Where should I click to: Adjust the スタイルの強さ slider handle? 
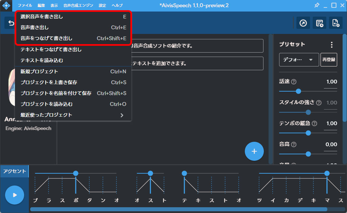[308, 112]
